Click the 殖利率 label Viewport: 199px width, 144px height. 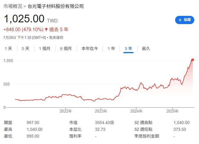coord(75,136)
